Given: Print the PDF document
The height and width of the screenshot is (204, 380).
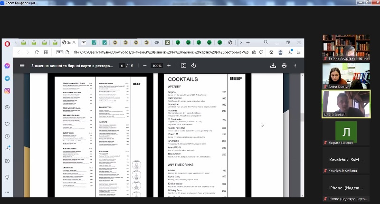Looking at the screenshot, I should 284,66.
